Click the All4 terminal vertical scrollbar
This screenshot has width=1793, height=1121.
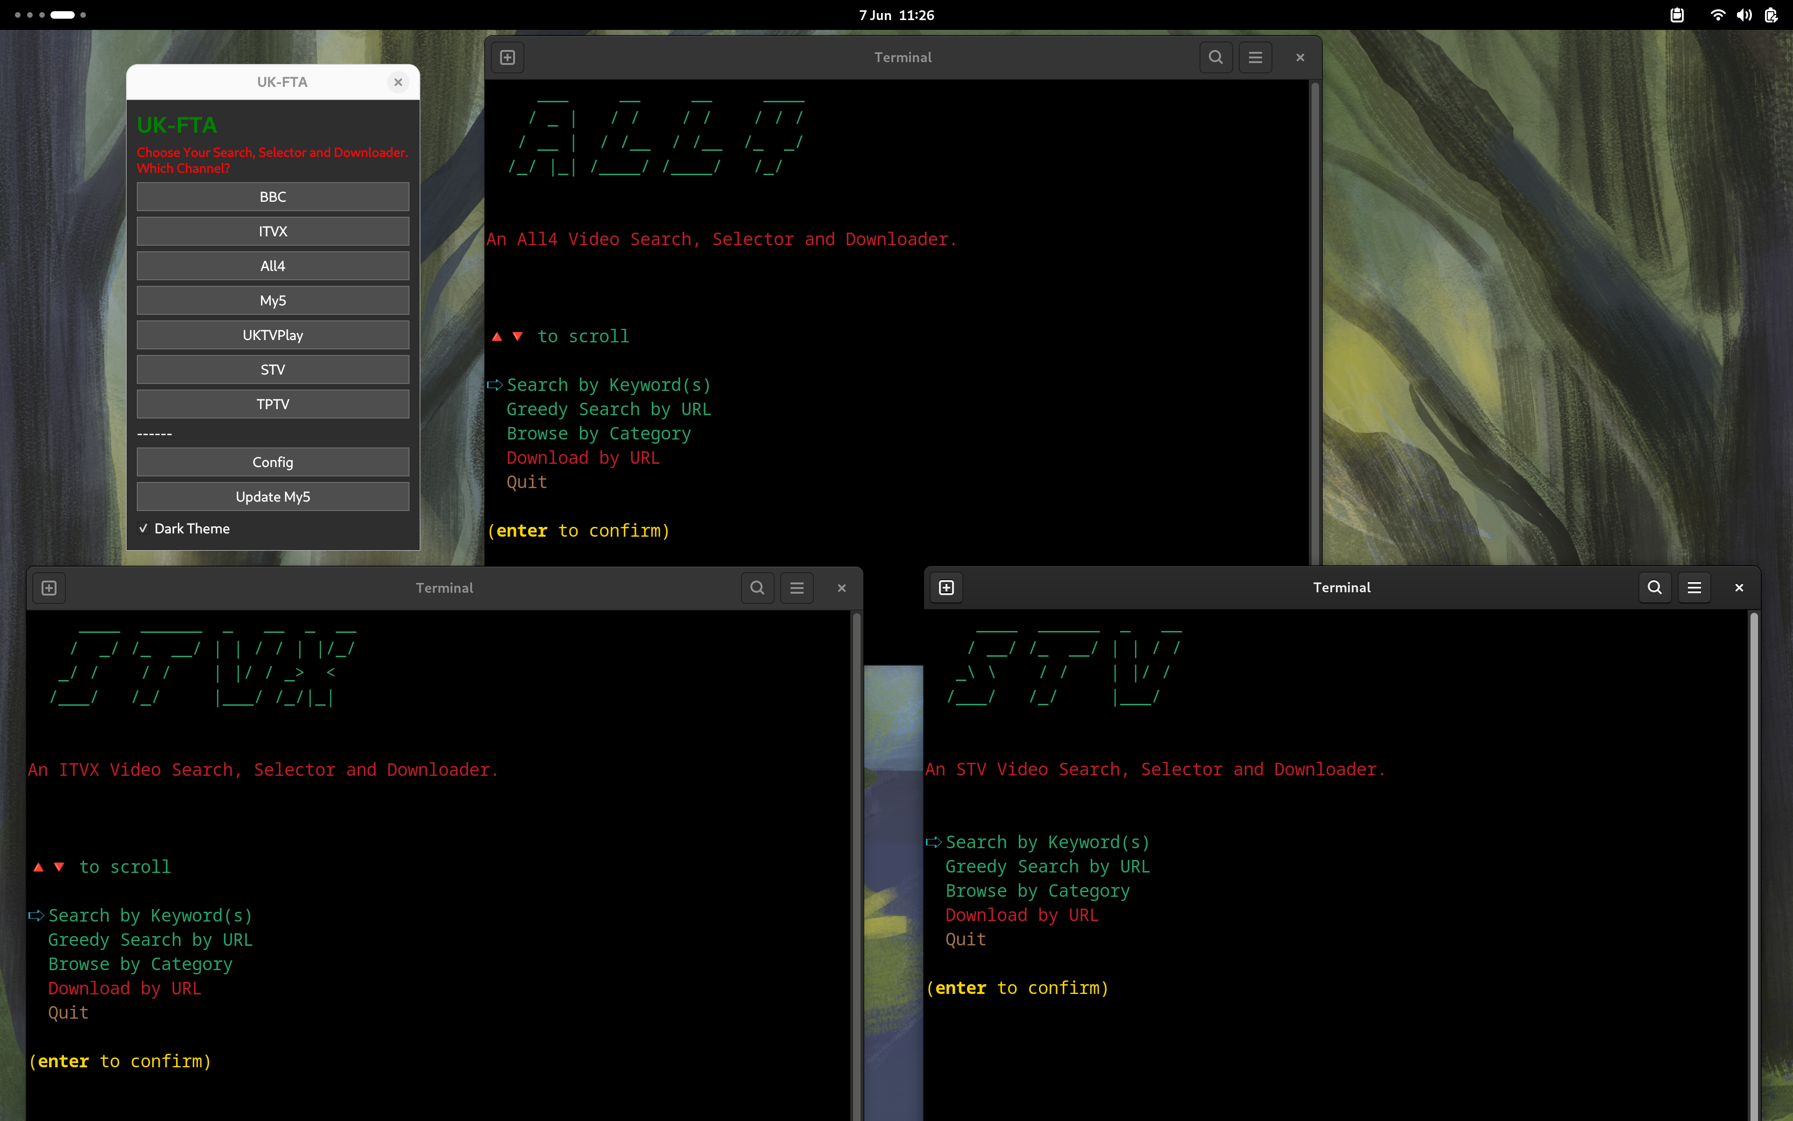(1314, 319)
